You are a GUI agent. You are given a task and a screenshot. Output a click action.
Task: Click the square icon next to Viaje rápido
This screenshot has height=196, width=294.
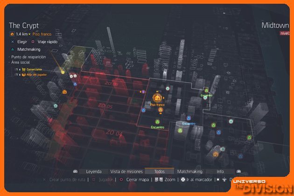33,42
